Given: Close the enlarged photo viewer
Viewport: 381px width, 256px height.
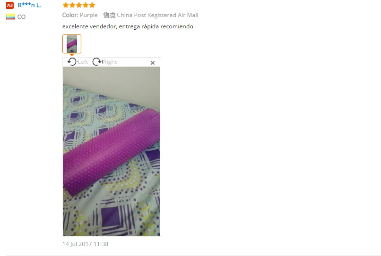Looking at the screenshot, I should coord(153,63).
